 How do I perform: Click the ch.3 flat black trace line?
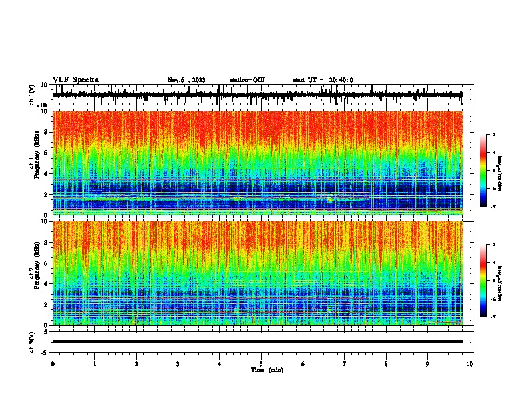(x=258, y=341)
